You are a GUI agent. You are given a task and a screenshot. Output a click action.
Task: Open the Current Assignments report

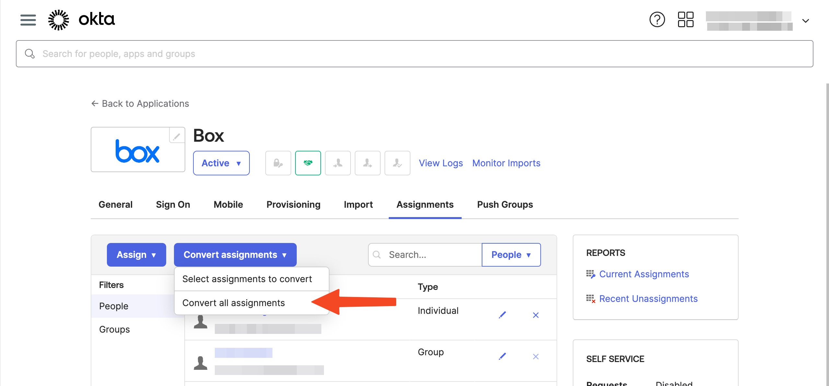[x=644, y=274]
